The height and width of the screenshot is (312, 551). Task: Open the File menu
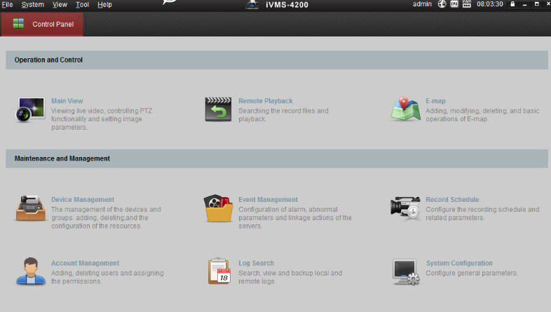[x=8, y=5]
